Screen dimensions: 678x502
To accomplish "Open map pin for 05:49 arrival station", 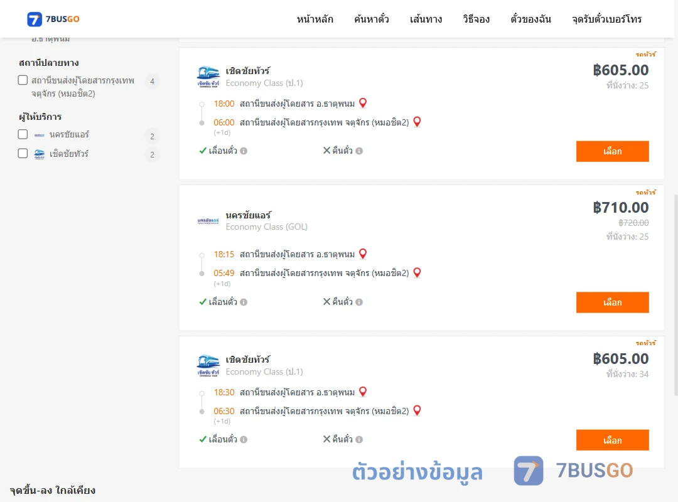I will [x=417, y=273].
